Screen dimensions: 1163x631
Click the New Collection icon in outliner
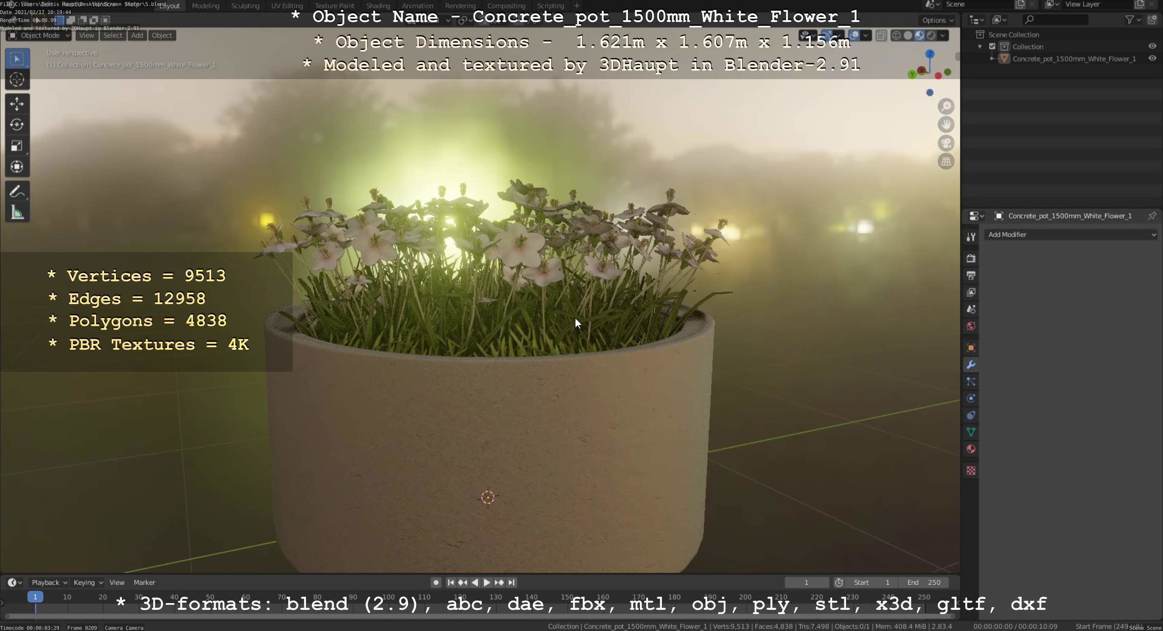[x=1152, y=20]
